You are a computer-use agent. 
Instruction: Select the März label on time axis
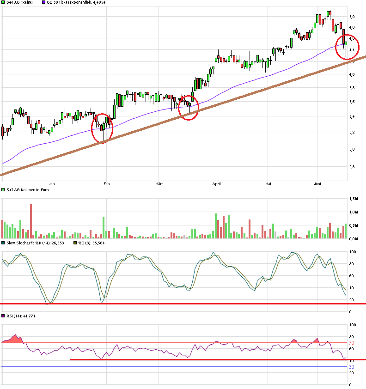pos(159,183)
